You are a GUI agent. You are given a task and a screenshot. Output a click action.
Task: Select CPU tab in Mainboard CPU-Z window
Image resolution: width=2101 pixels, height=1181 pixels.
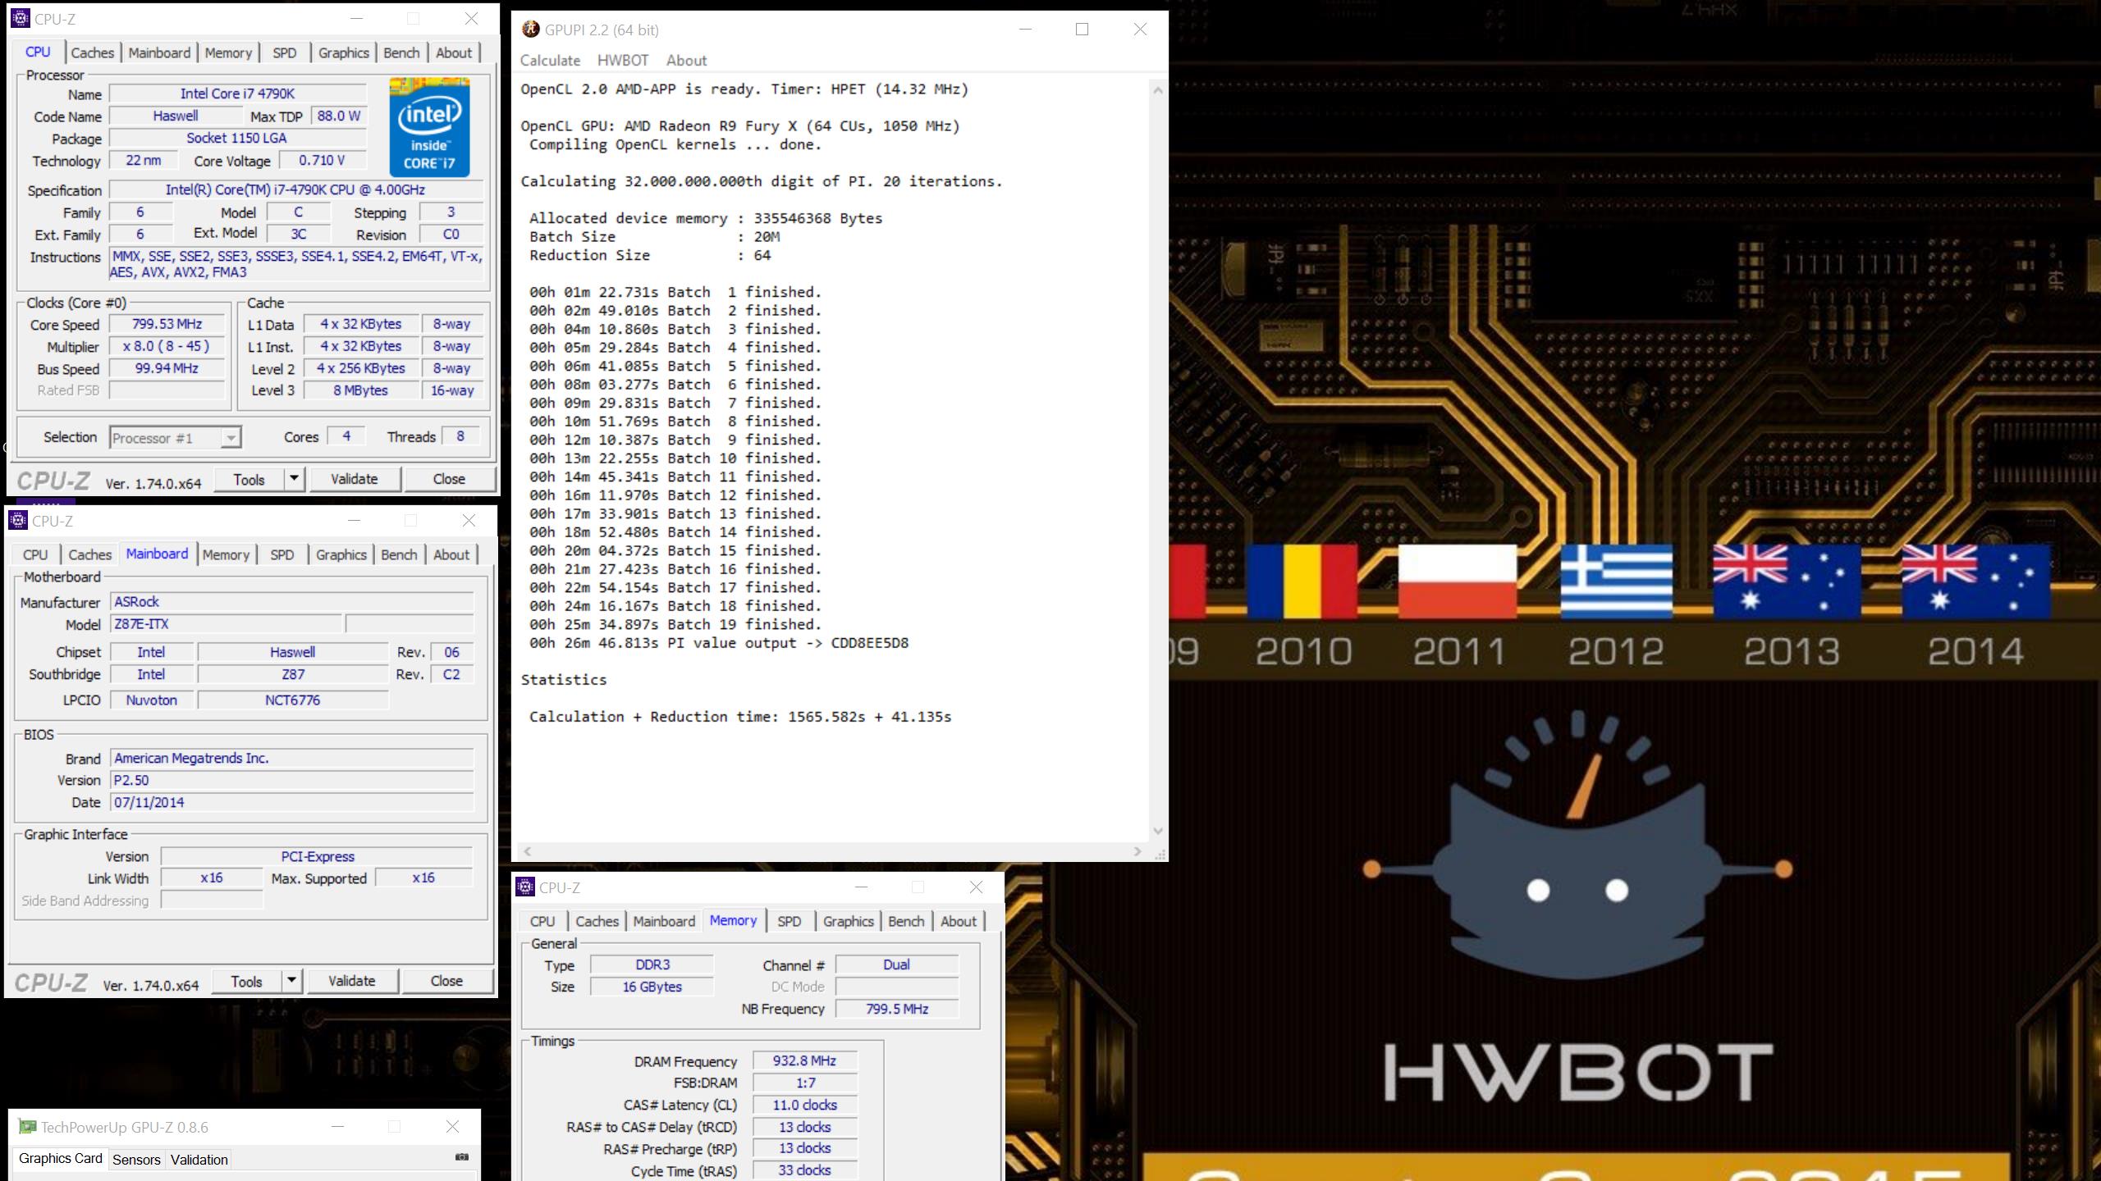point(35,554)
